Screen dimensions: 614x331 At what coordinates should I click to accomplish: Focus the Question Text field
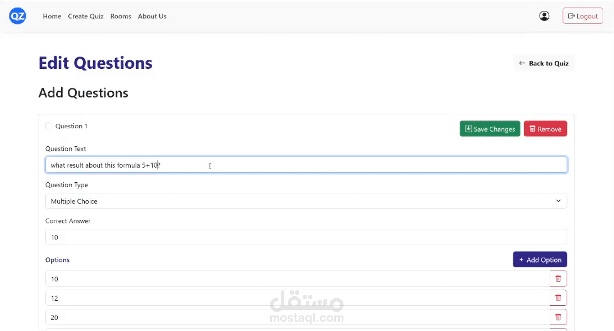click(306, 165)
